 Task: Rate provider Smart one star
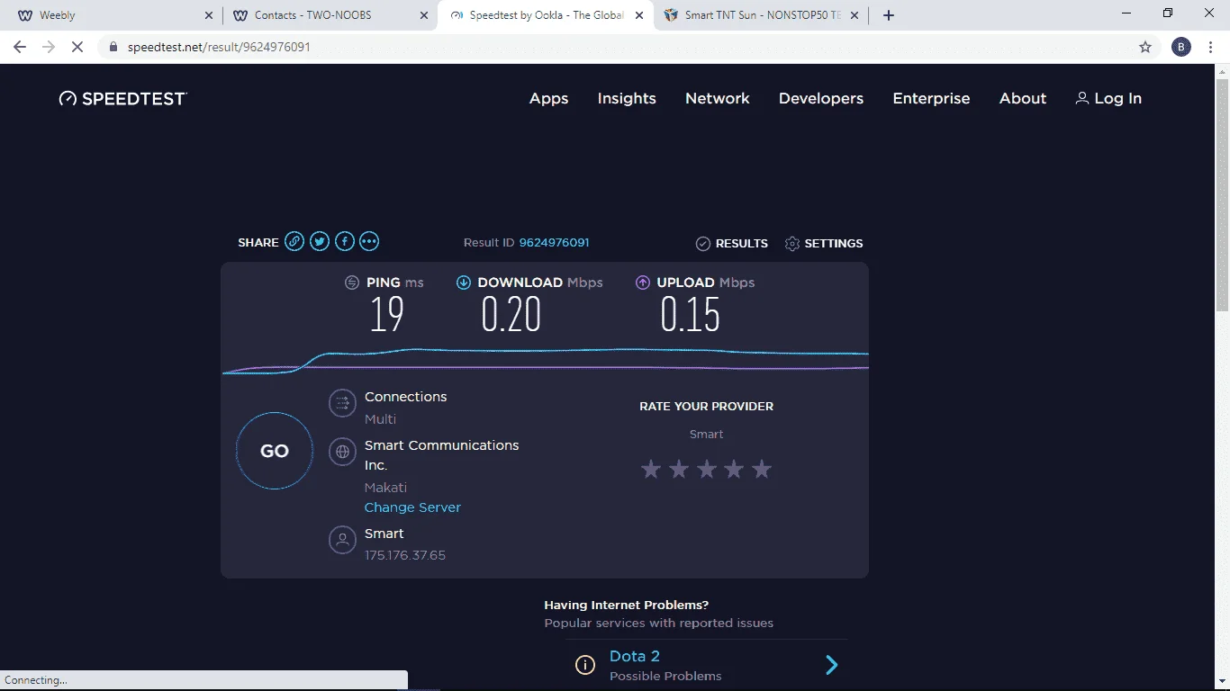(651, 469)
